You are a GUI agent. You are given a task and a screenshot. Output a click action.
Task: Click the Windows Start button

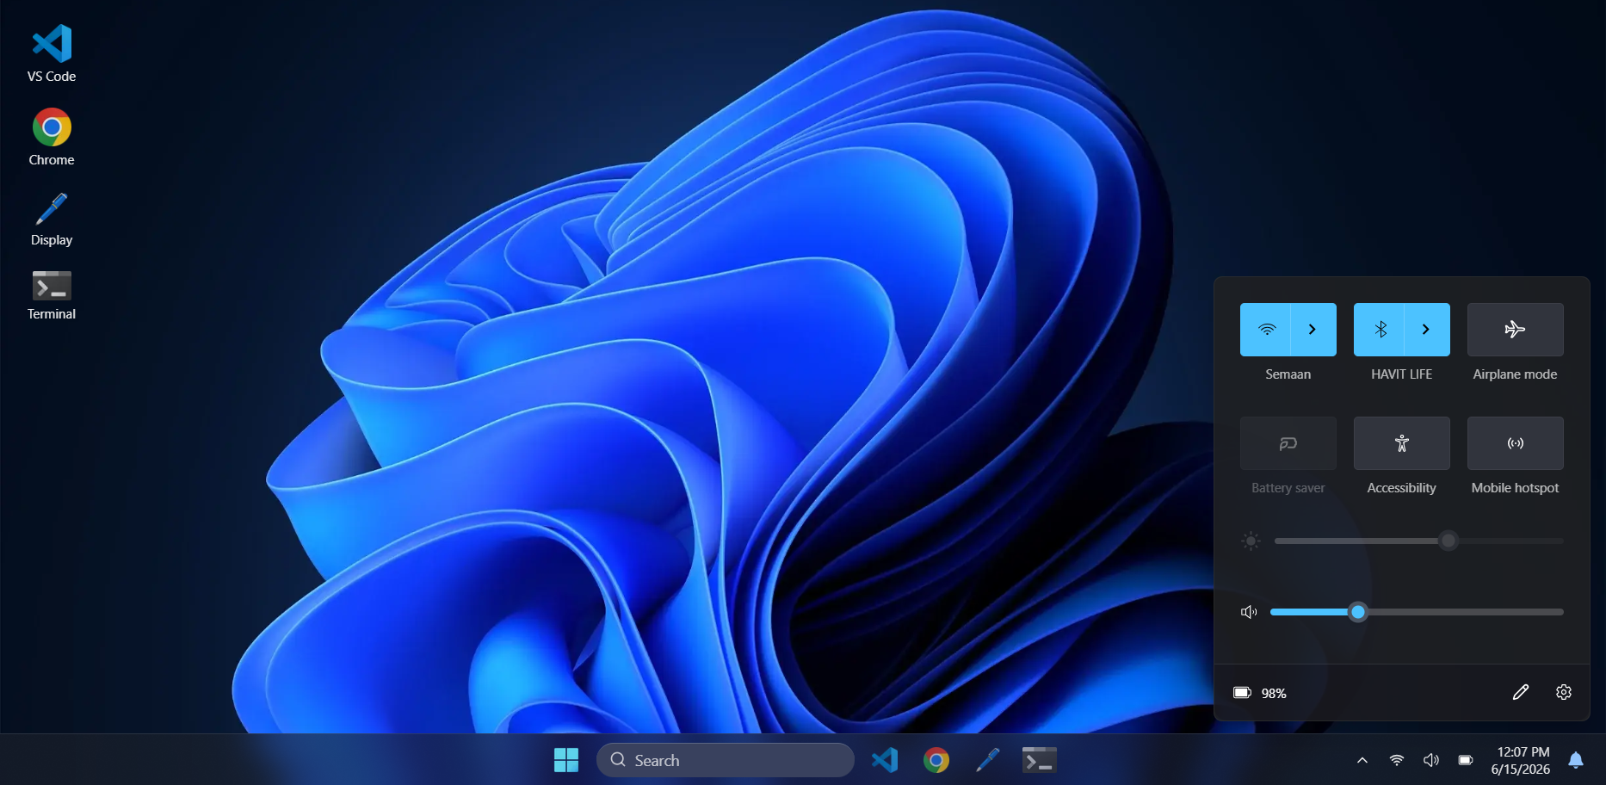[x=566, y=760]
